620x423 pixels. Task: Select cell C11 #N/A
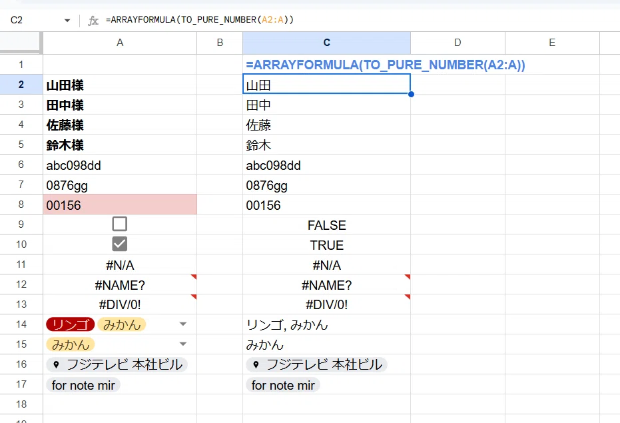pos(326,264)
